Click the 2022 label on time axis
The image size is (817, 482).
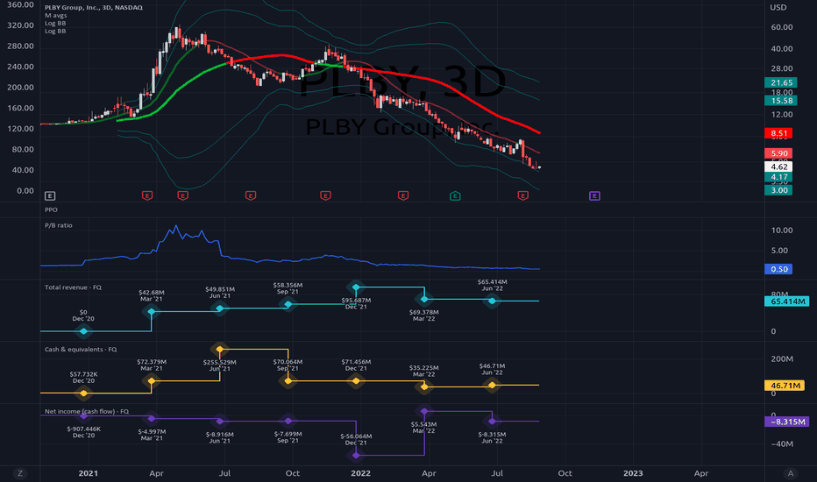coord(360,473)
